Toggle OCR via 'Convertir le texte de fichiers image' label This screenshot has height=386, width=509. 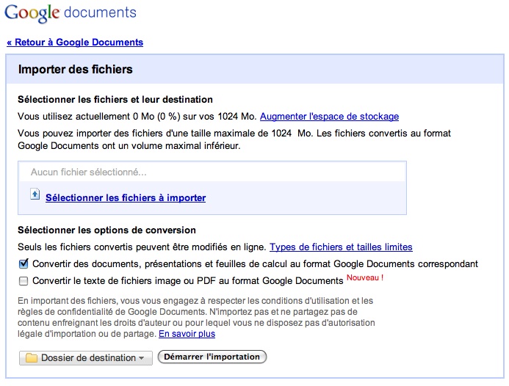(187, 281)
